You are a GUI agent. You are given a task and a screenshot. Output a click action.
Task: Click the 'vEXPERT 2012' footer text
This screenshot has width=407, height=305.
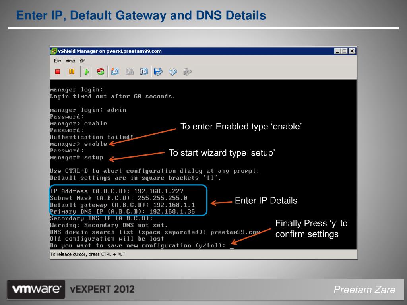102,289
